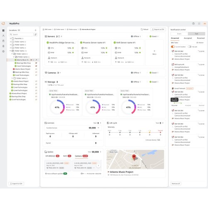Open Licenses total chevron arrow

click(x=101, y=123)
